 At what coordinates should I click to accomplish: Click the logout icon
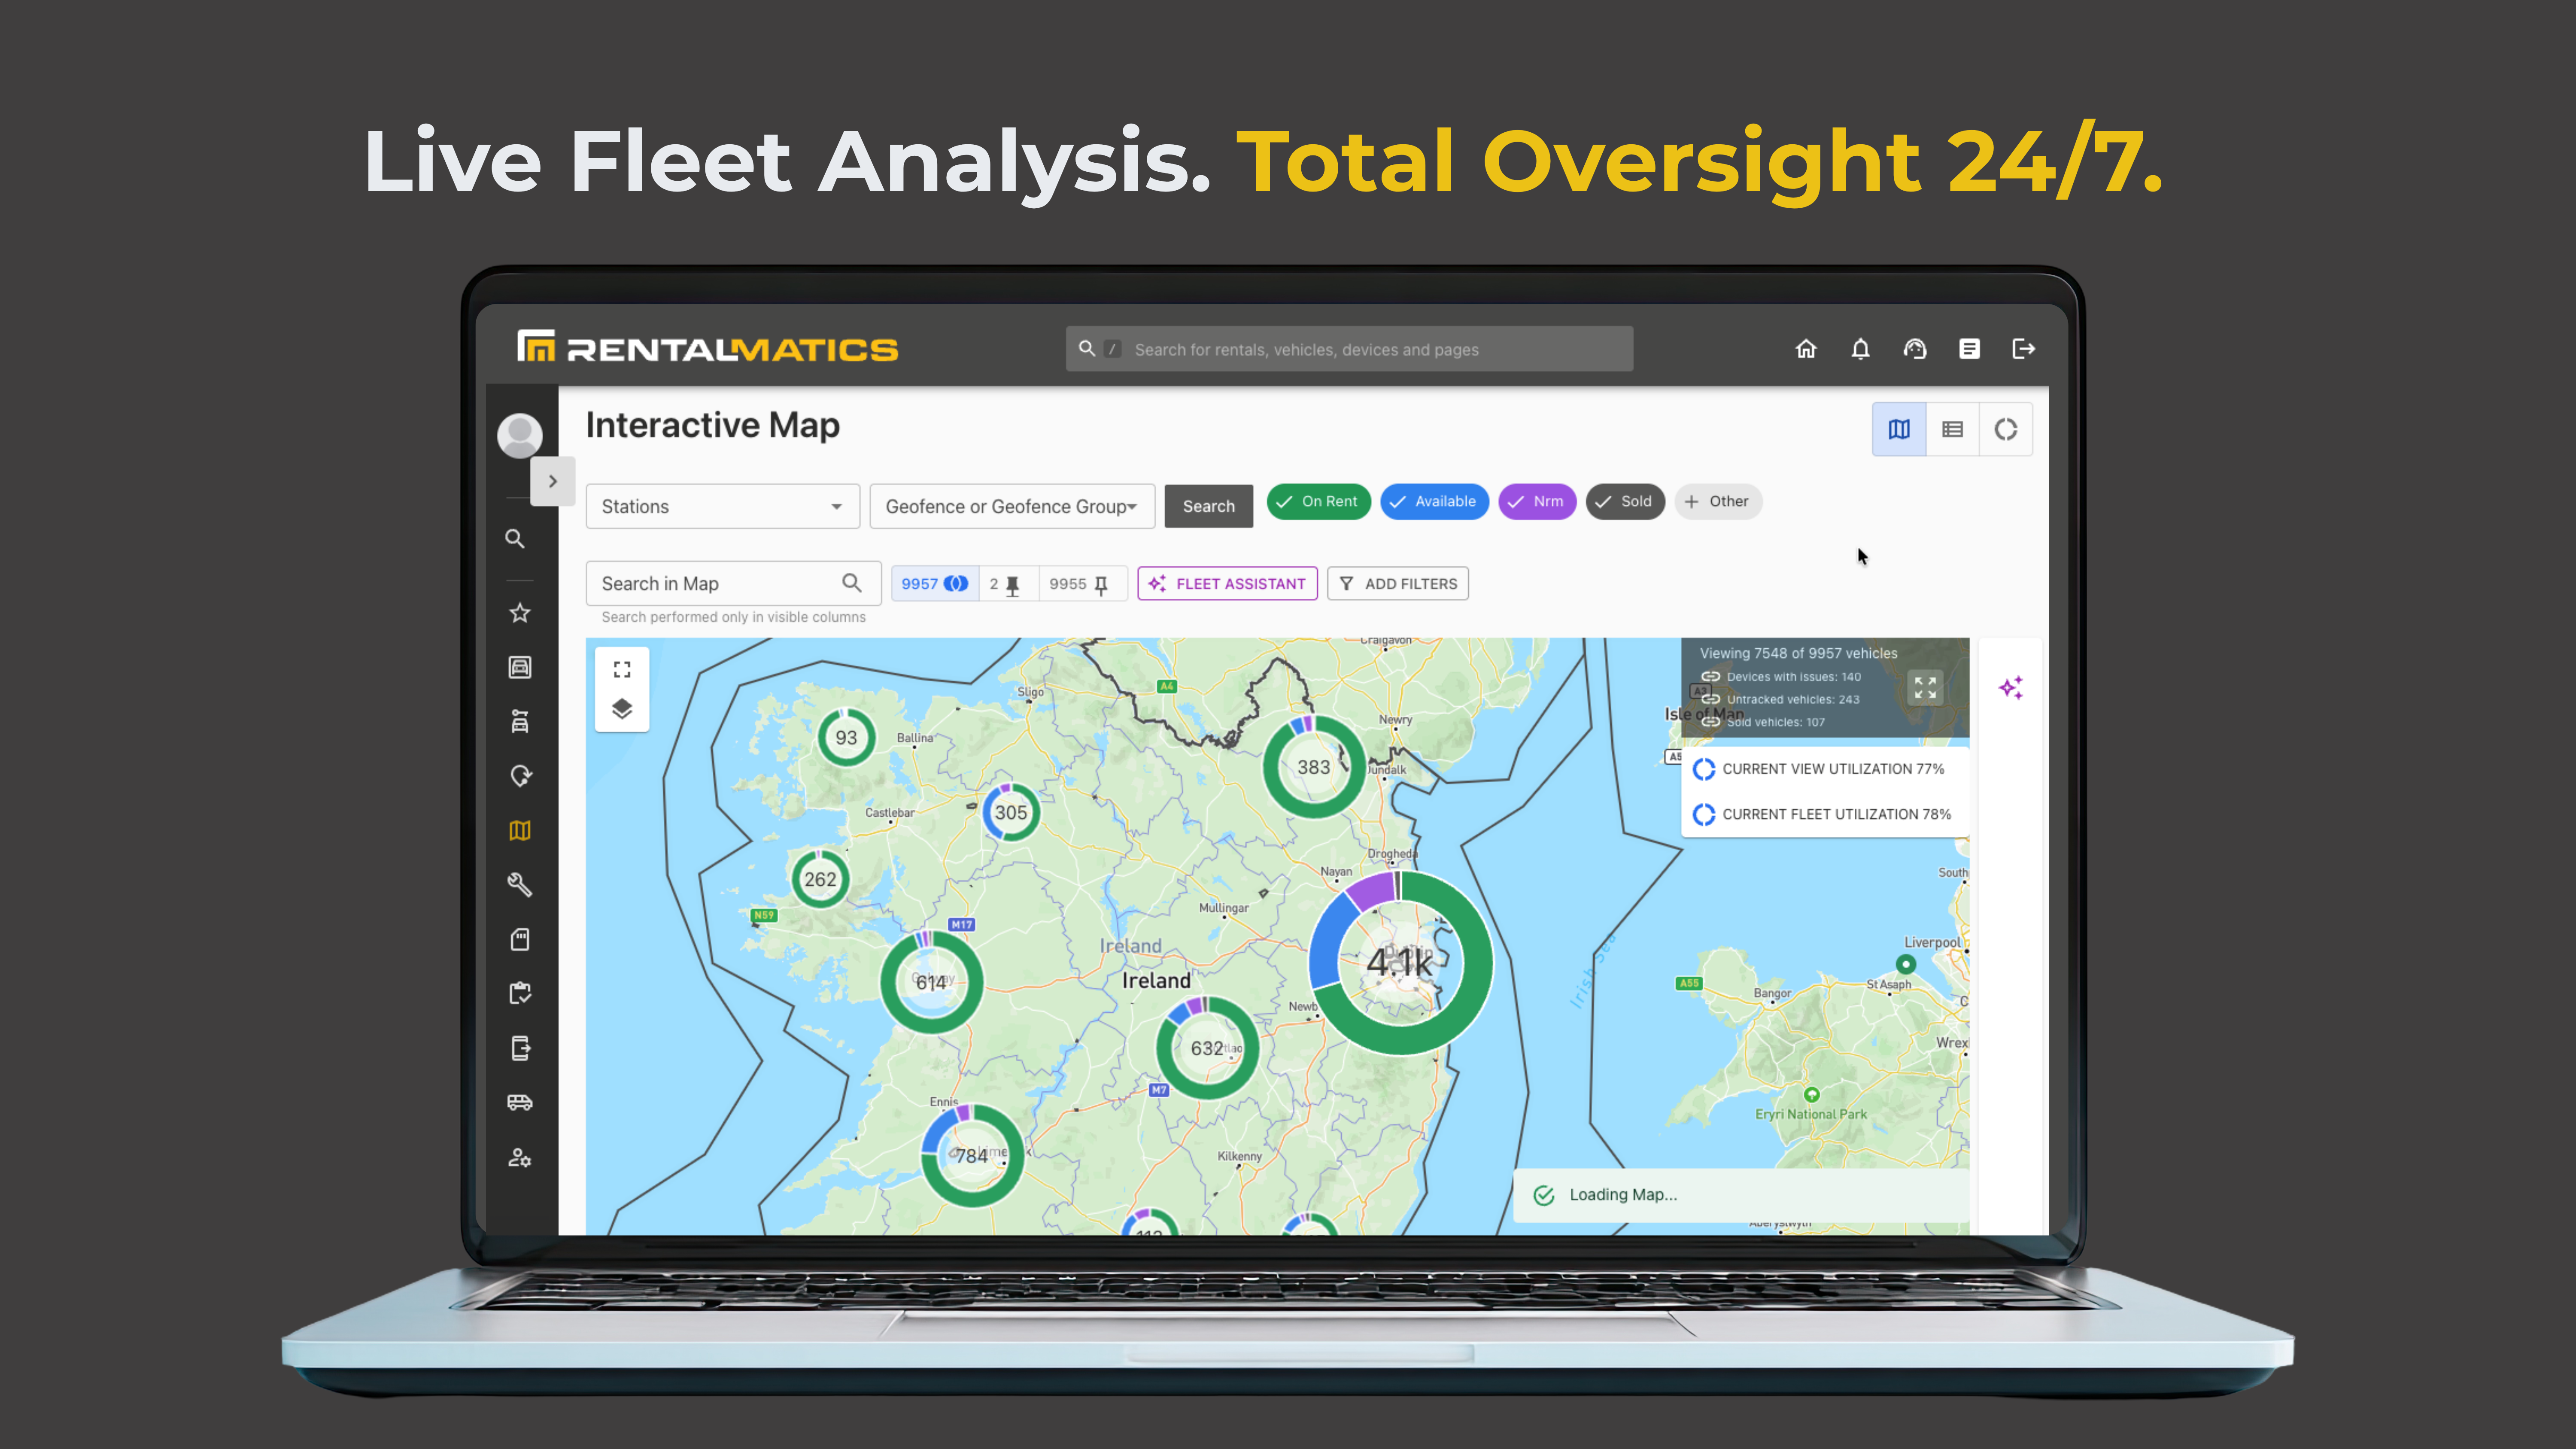pyautogui.click(x=2023, y=349)
